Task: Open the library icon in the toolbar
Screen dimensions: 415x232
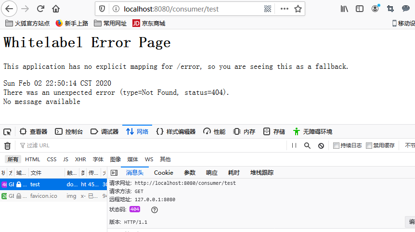Action: pyautogui.click(x=344, y=9)
